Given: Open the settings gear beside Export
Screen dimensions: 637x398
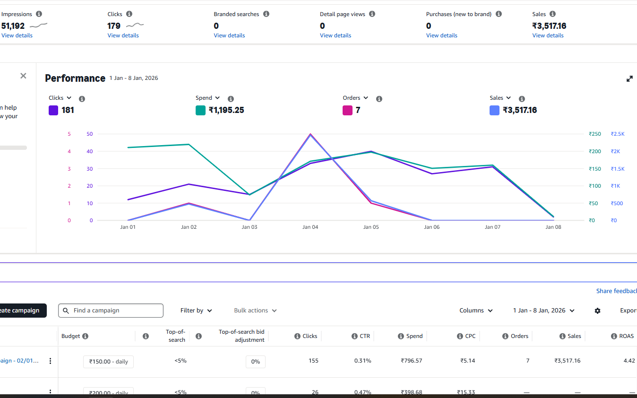Looking at the screenshot, I should click(x=597, y=311).
